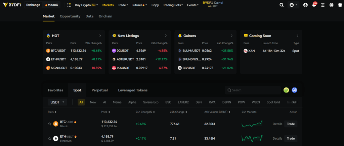Switch to the Perpetual tab
The height and width of the screenshot is (146, 344).
tap(99, 90)
